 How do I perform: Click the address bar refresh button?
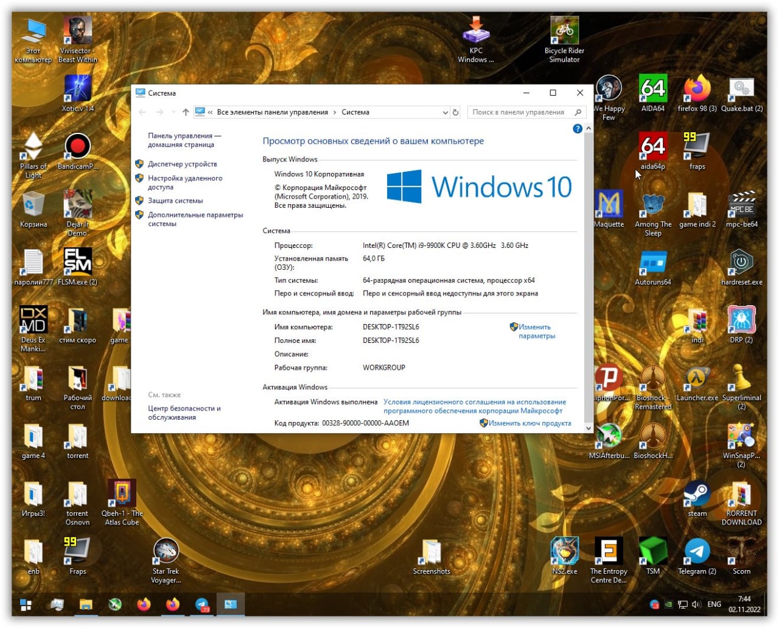click(455, 112)
